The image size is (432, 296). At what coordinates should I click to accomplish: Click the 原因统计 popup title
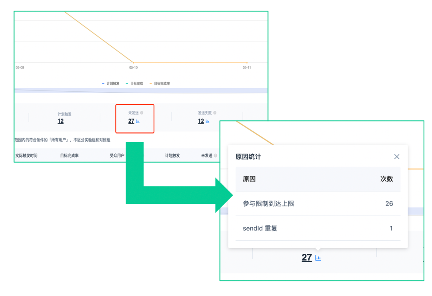248,157
